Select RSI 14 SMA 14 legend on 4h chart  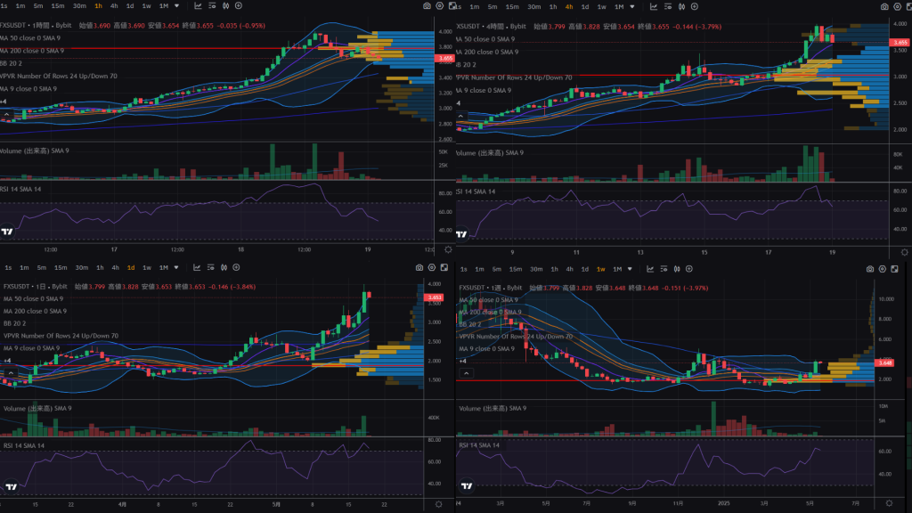pyautogui.click(x=476, y=191)
